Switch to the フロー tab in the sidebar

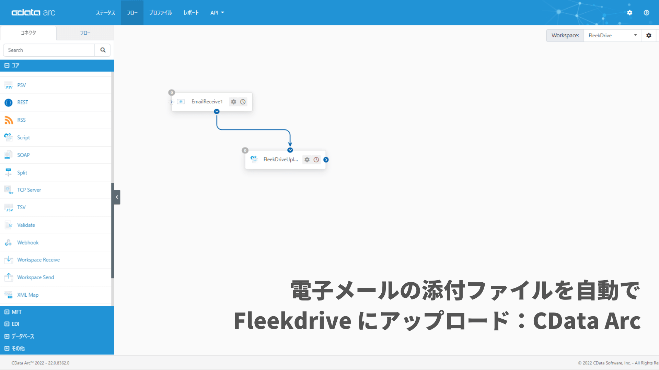pos(85,33)
